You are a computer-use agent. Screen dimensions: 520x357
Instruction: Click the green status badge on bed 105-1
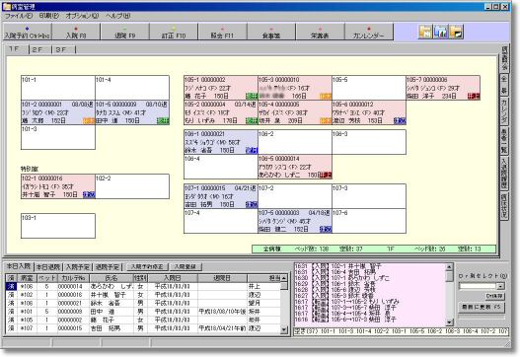click(x=252, y=96)
